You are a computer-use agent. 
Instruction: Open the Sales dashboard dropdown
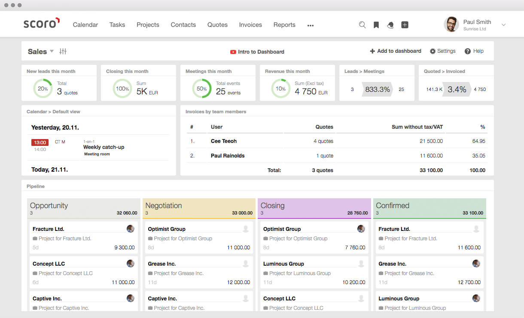[x=41, y=51]
